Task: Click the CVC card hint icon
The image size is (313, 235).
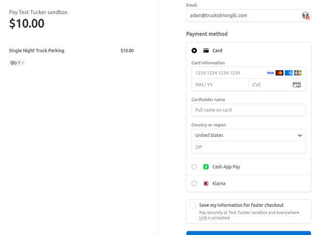Action: (296, 85)
